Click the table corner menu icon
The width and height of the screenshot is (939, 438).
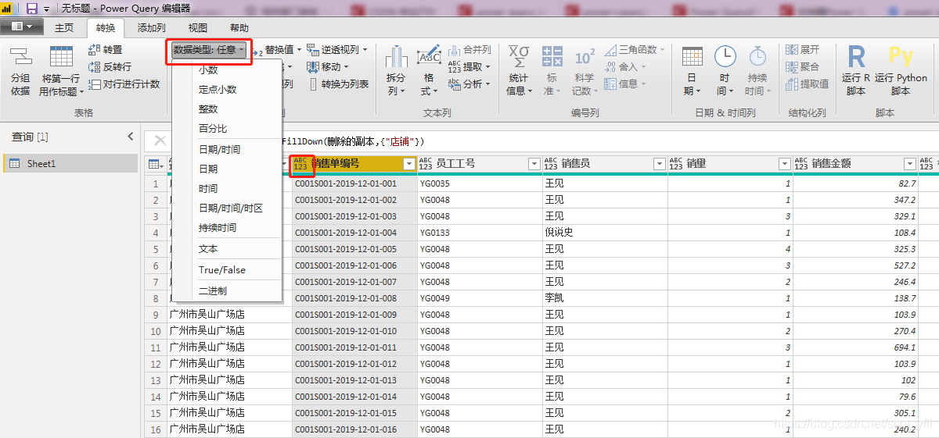click(156, 164)
